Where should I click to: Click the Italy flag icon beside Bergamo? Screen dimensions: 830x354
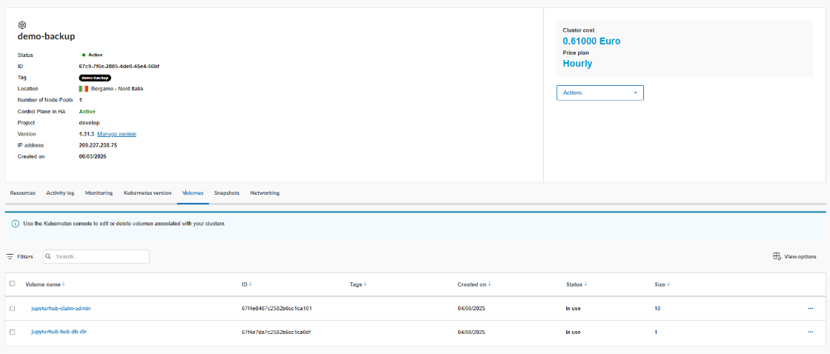[84, 89]
